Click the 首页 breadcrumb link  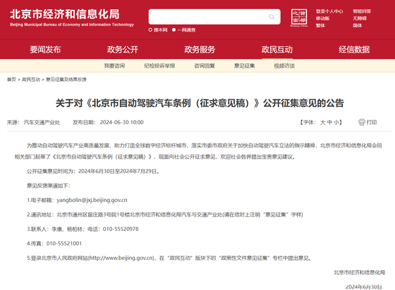point(11,79)
